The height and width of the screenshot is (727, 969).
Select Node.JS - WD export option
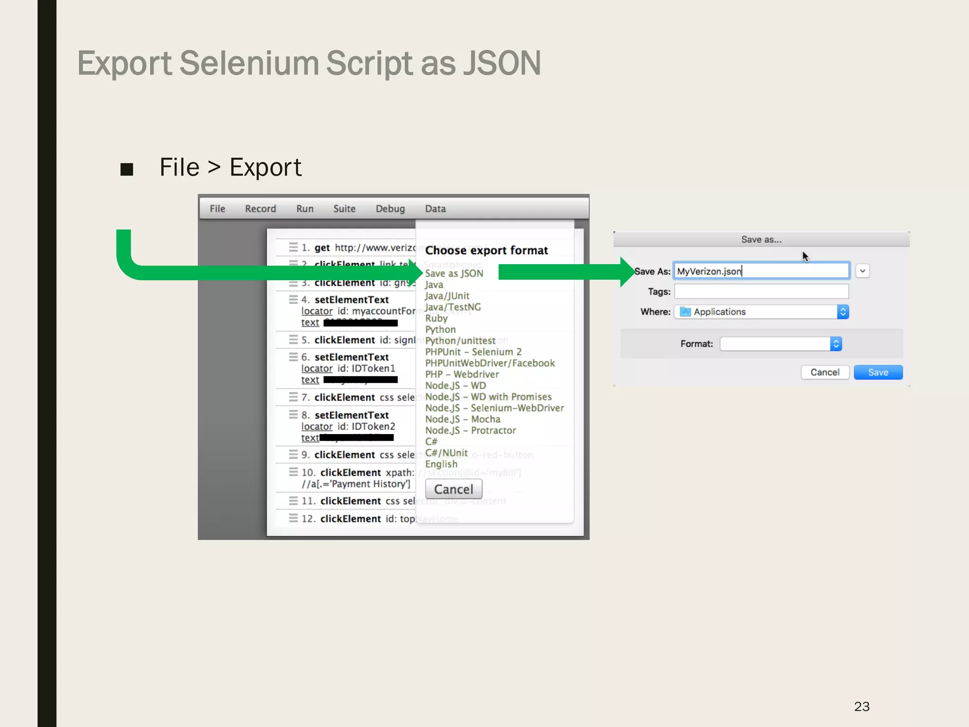click(456, 386)
